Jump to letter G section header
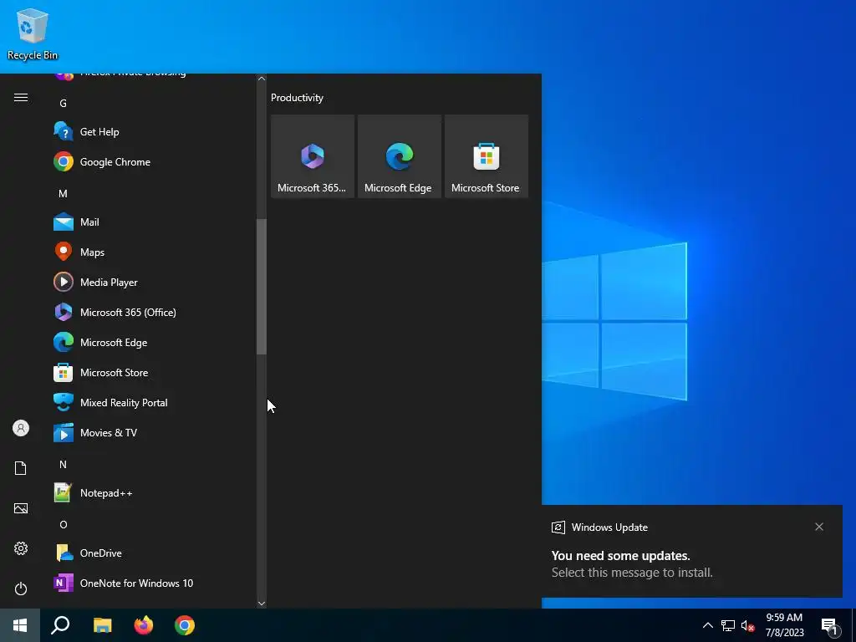 click(x=64, y=103)
